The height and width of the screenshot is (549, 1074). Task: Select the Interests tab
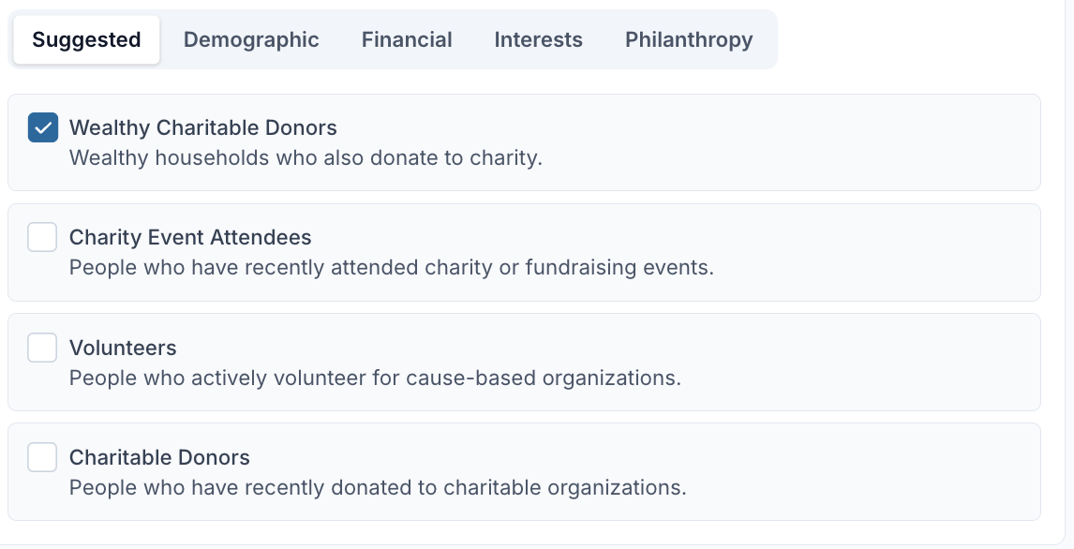pyautogui.click(x=539, y=39)
